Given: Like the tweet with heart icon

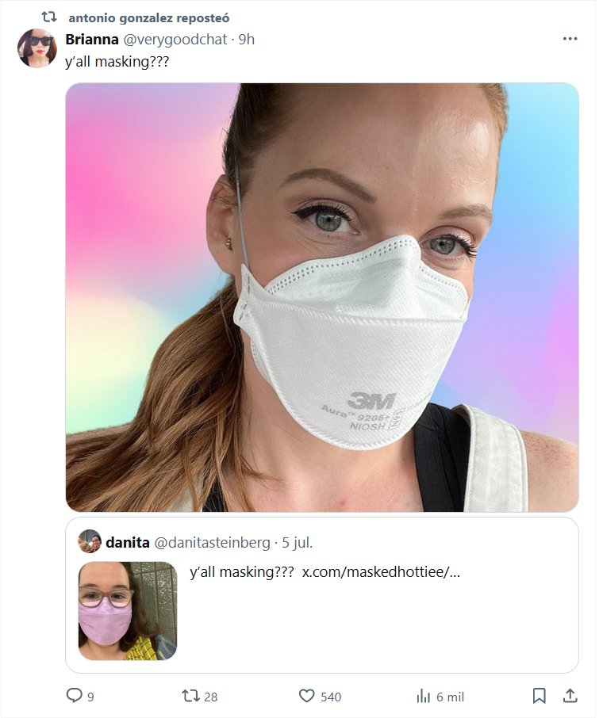Looking at the screenshot, I should coord(307,696).
